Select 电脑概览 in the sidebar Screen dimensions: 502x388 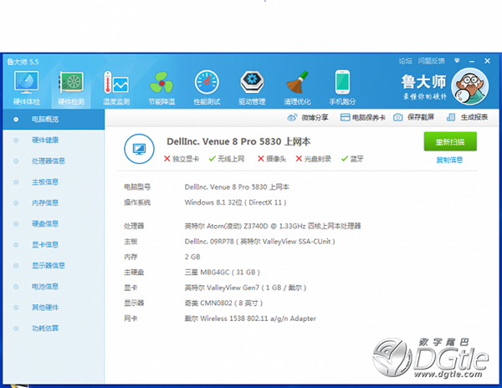[54, 120]
